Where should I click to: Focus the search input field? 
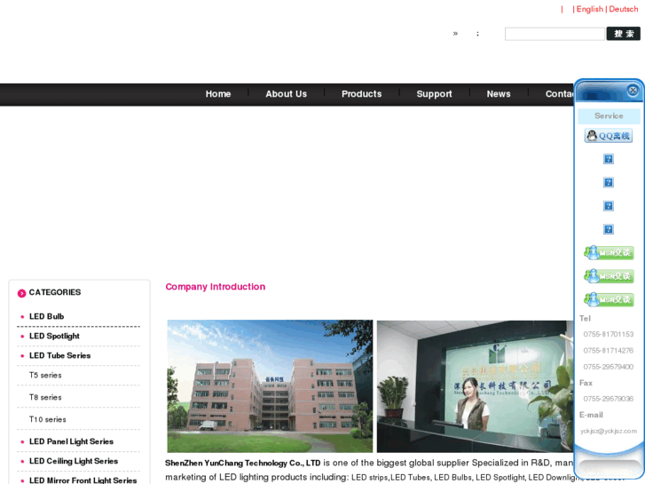[555, 34]
